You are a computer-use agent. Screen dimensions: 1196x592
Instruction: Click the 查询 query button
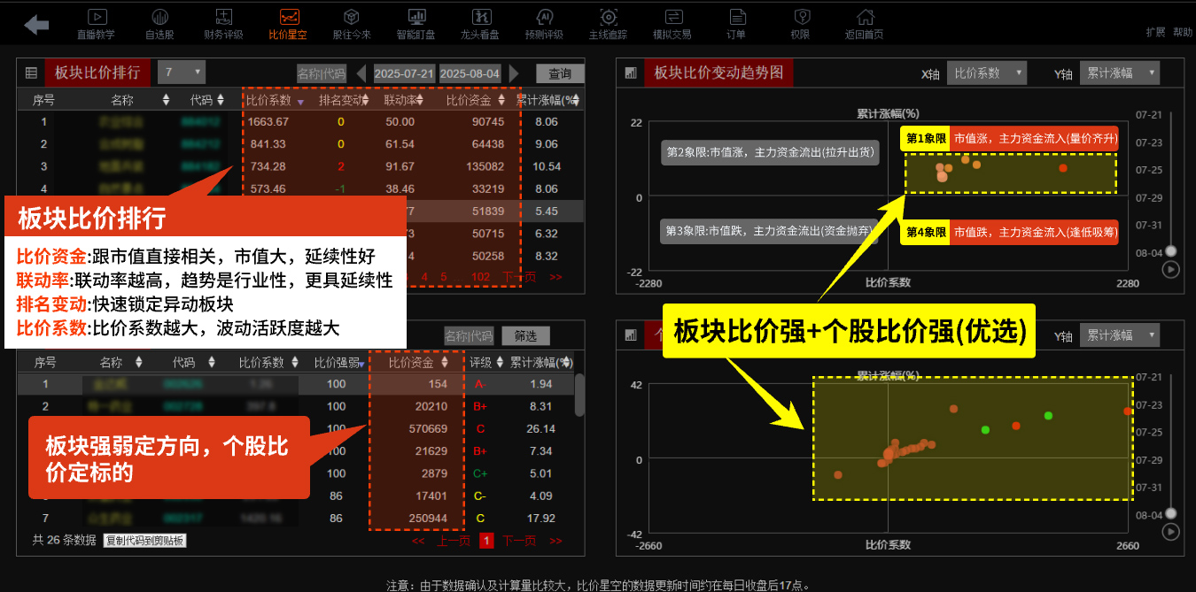(x=560, y=73)
